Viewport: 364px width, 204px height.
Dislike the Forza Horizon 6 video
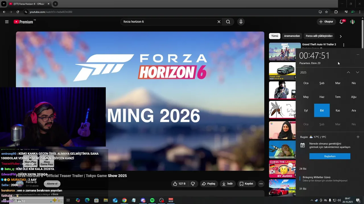pos(193,184)
